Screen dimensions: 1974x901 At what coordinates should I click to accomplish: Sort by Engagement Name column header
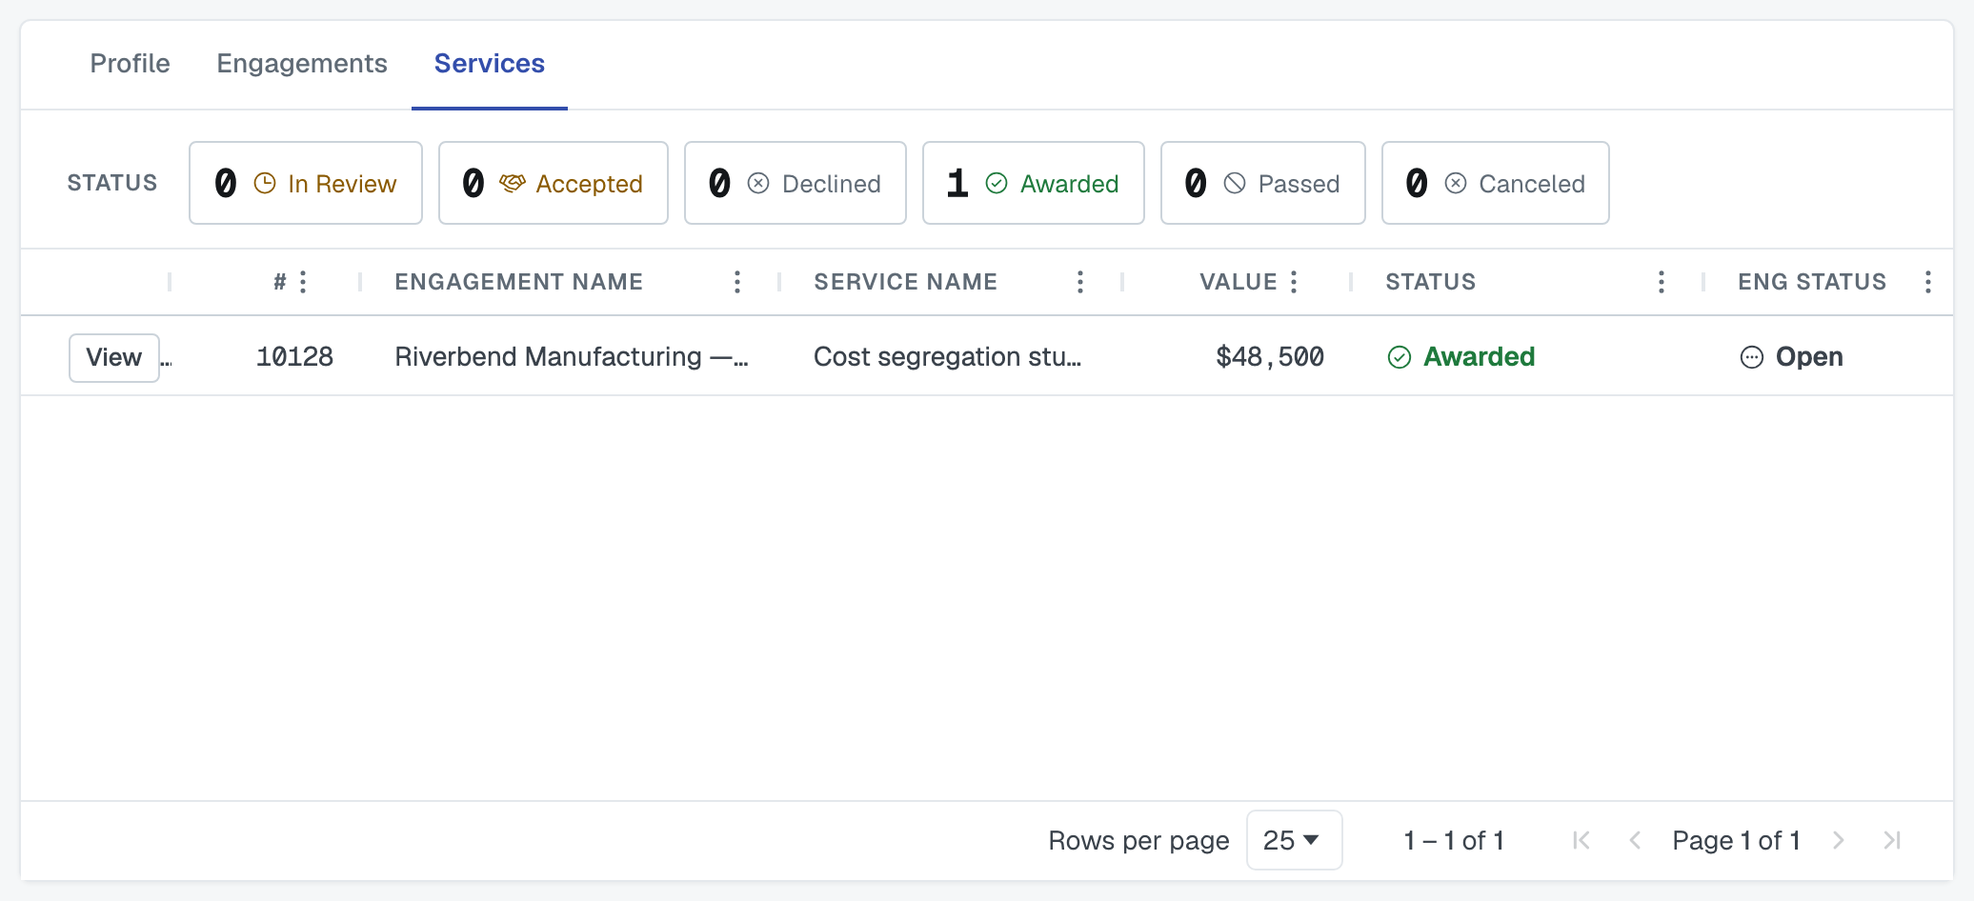519,282
